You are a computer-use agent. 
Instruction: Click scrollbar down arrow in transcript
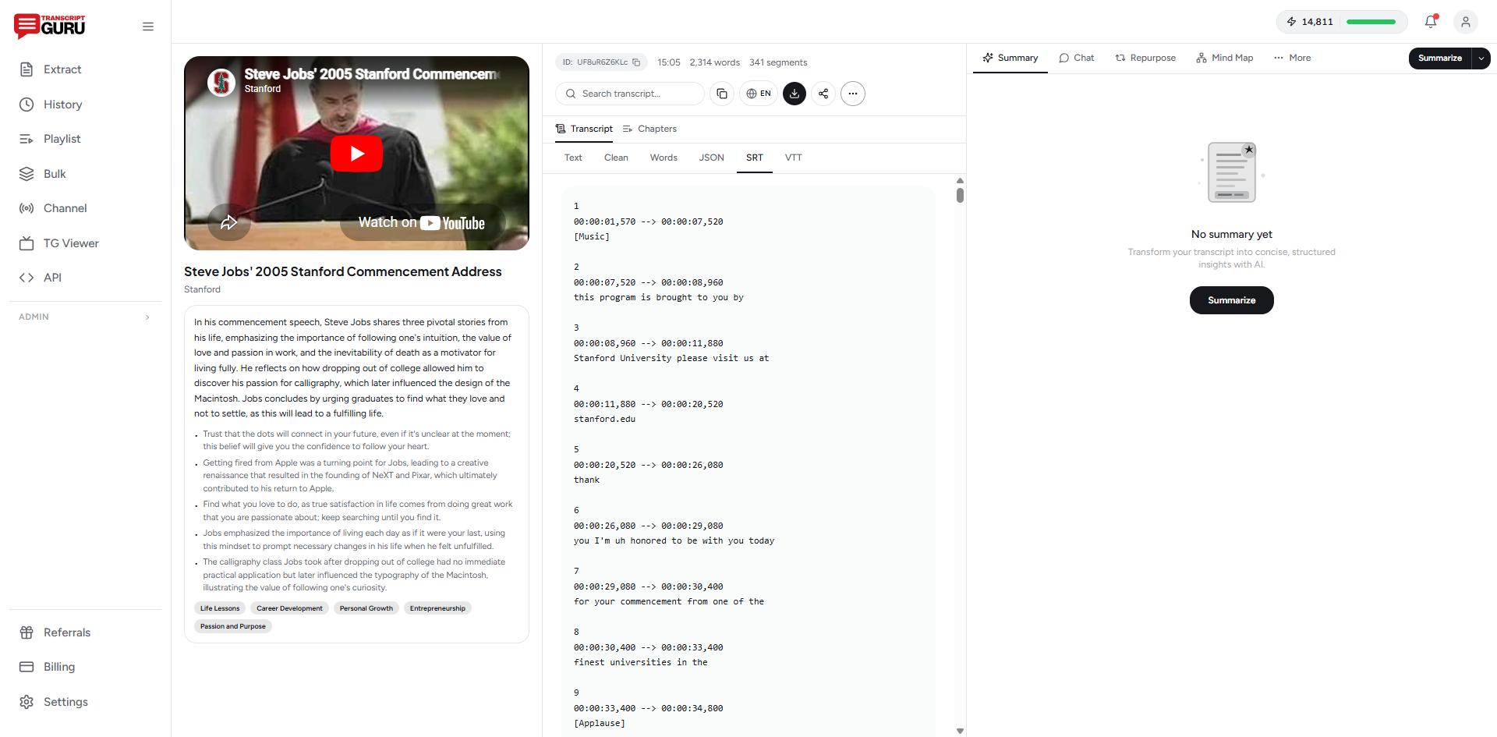[960, 731]
